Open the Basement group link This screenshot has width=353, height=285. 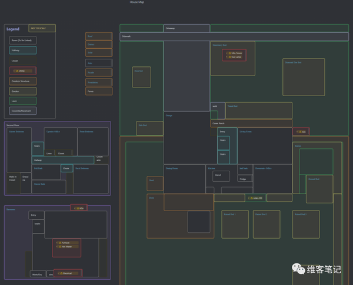(11, 209)
